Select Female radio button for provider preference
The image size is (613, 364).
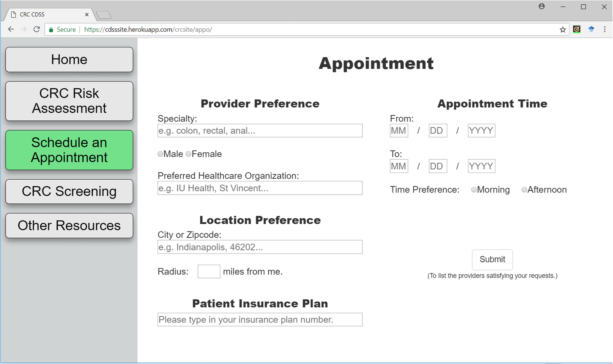coord(188,154)
